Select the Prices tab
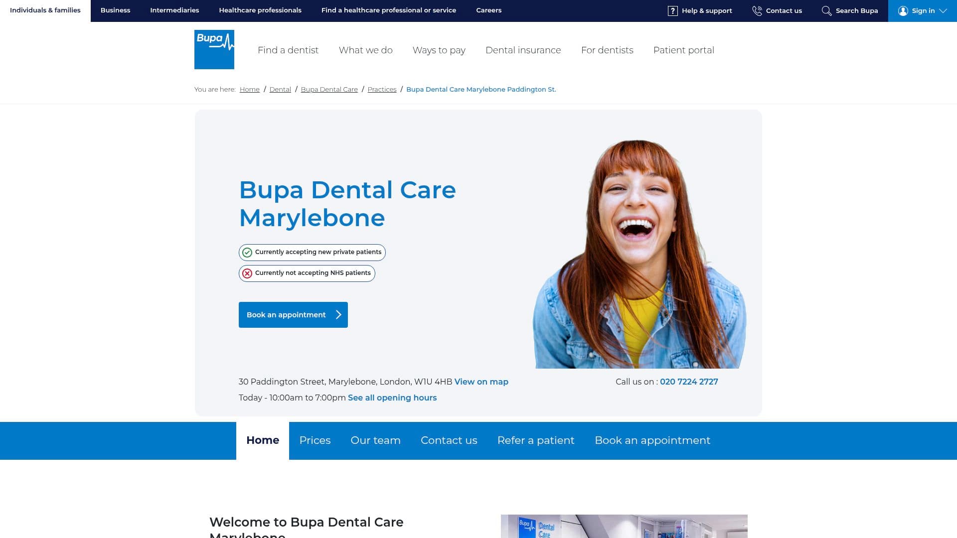Image resolution: width=957 pixels, height=538 pixels. (x=315, y=441)
